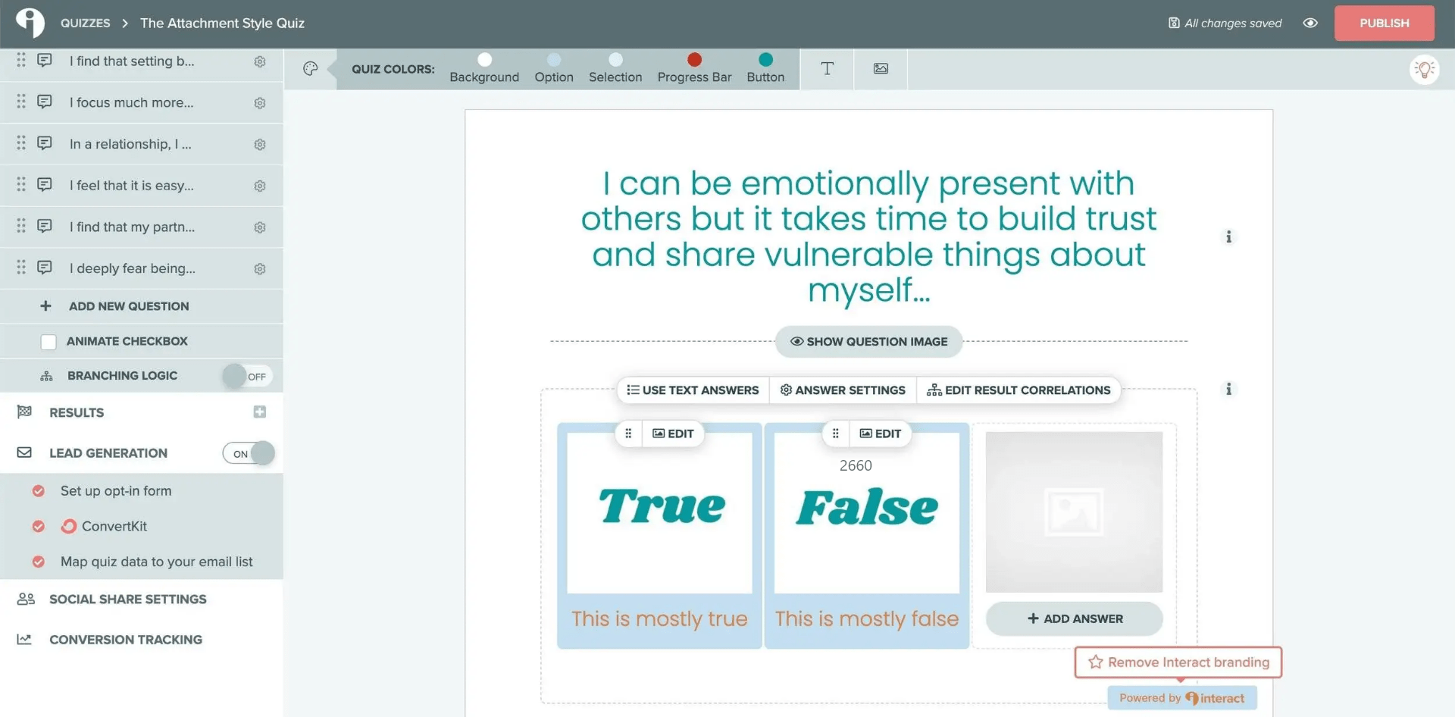Open settings gear for 'I deeply fear being...'
Image resolution: width=1455 pixels, height=717 pixels.
[260, 269]
